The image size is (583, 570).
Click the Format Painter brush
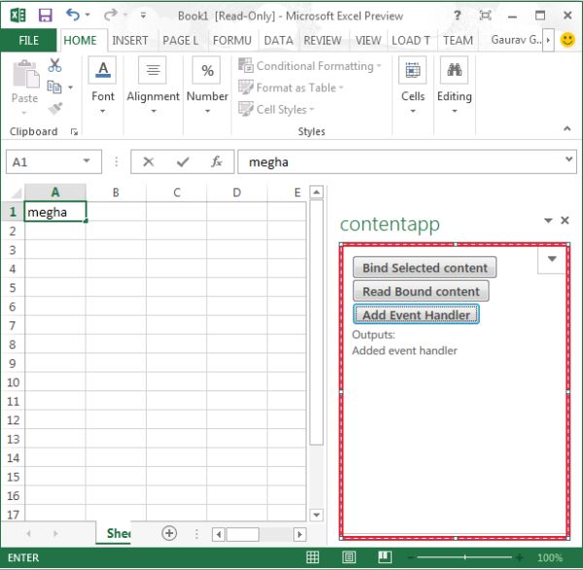point(54,109)
